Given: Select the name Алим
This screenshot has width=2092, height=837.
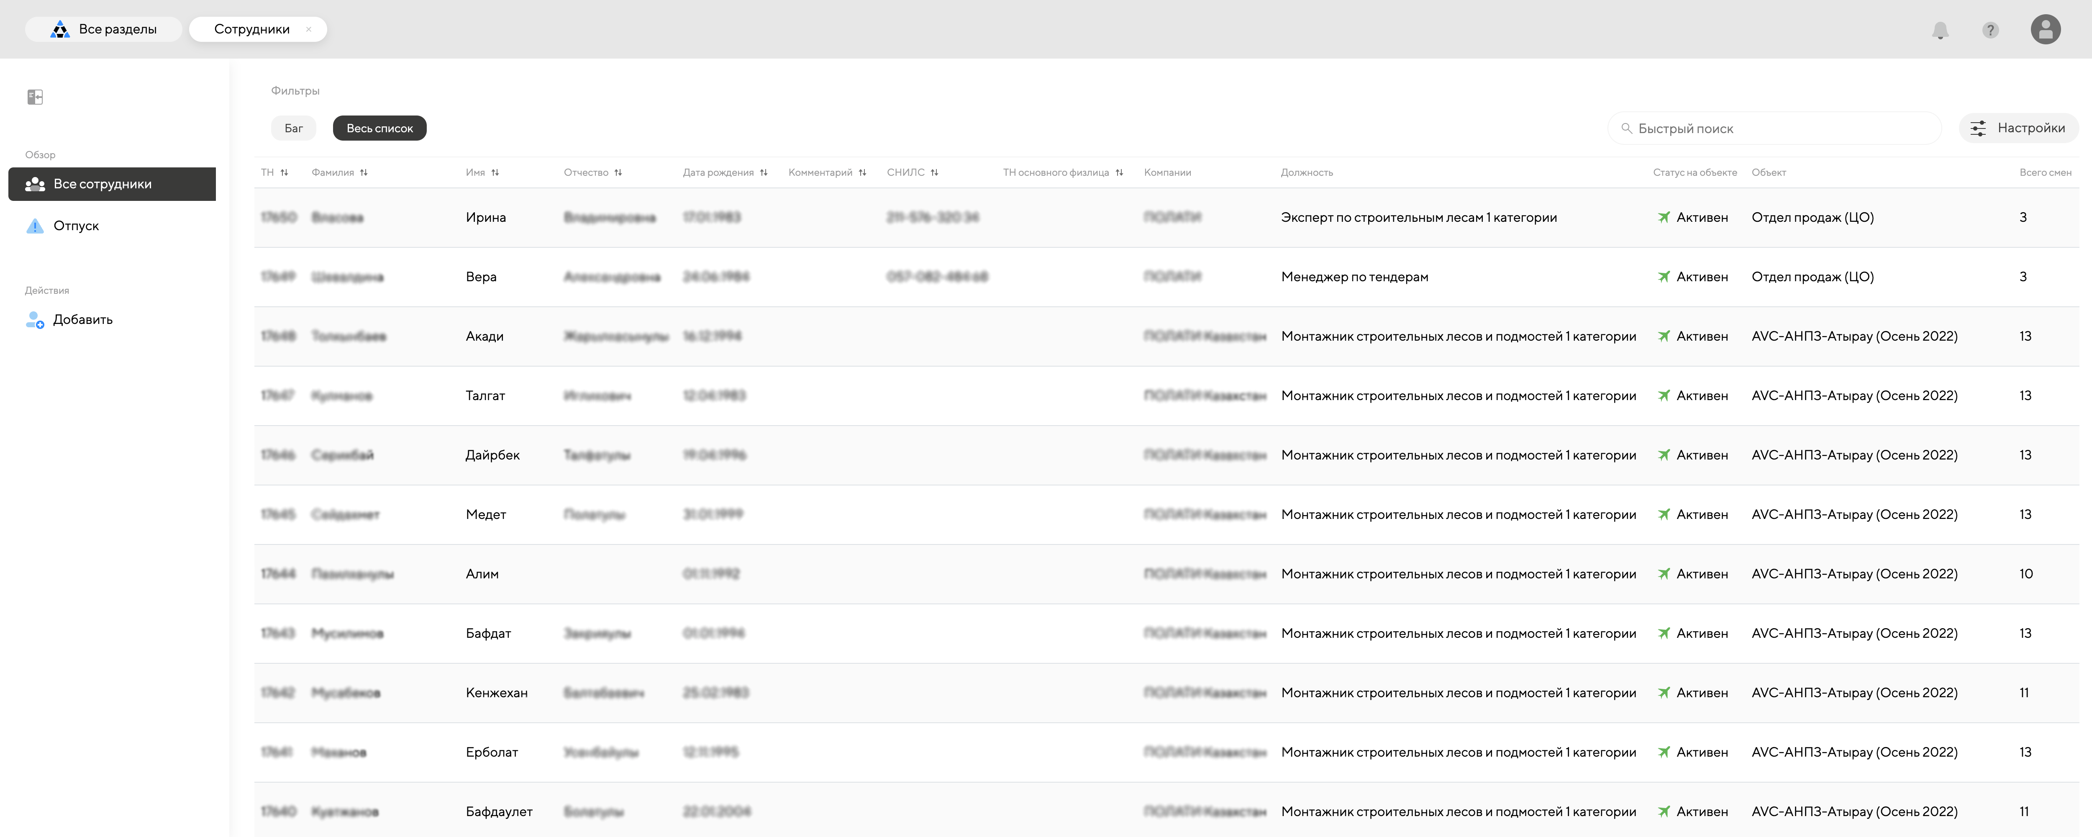Looking at the screenshot, I should click(x=482, y=574).
